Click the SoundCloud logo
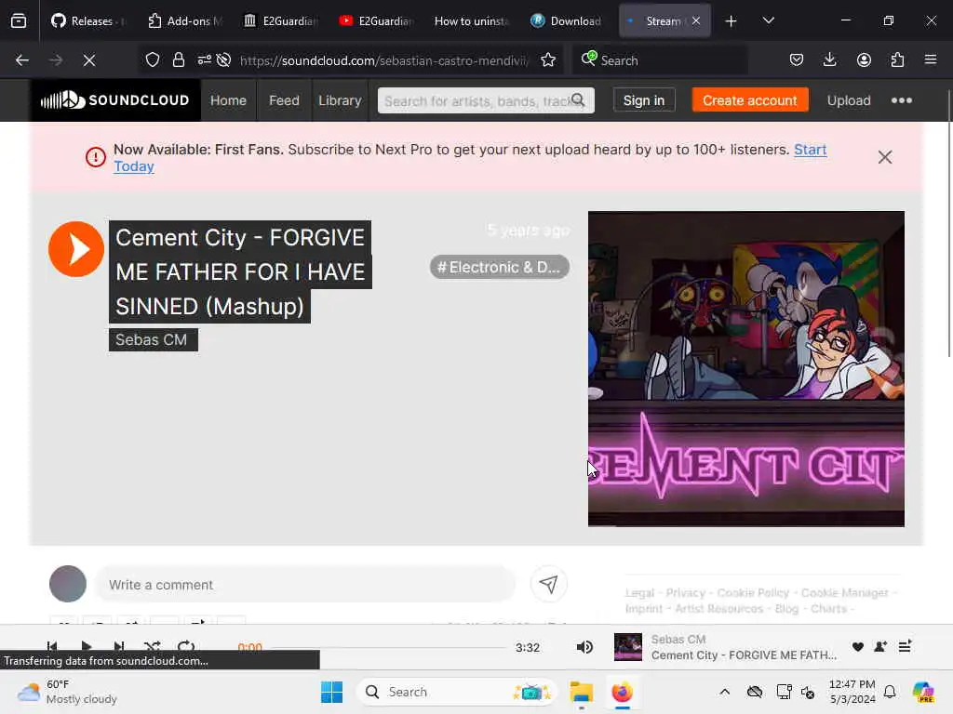953x714 pixels. [114, 100]
